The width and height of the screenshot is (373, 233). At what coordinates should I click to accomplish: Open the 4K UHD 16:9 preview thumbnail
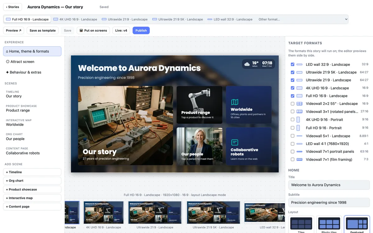tap(104, 212)
